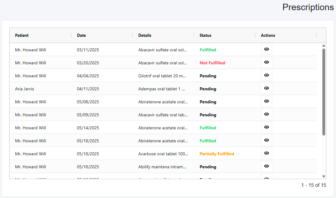This screenshot has width=336, height=198.
Task: Click the Details column header
Action: coord(145,35)
